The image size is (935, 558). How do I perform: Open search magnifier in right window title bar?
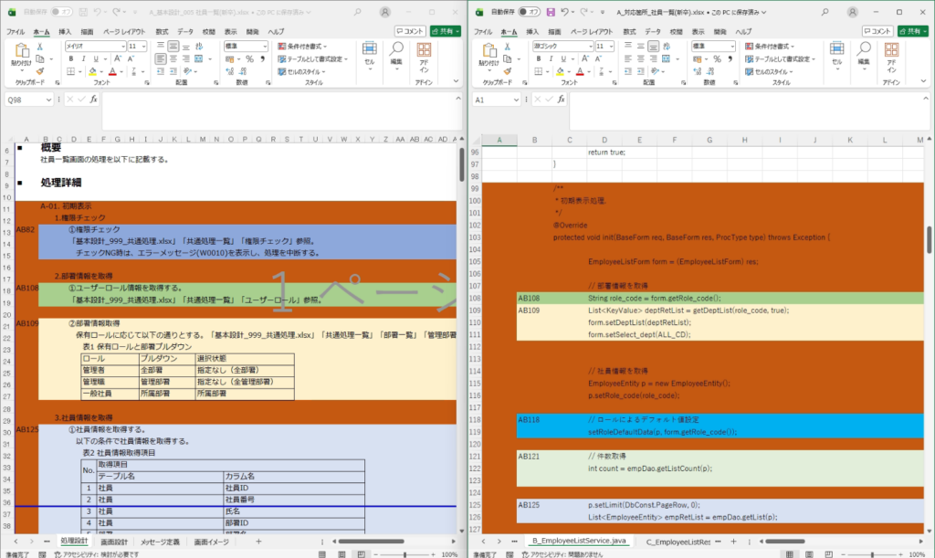tap(825, 12)
